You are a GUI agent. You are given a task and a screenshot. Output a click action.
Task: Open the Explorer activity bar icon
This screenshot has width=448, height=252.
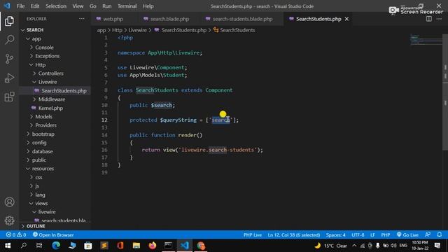click(x=9, y=21)
